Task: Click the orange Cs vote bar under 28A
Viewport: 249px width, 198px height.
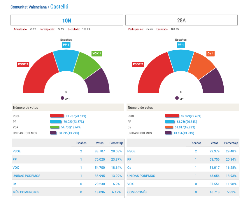Action: 169,127
